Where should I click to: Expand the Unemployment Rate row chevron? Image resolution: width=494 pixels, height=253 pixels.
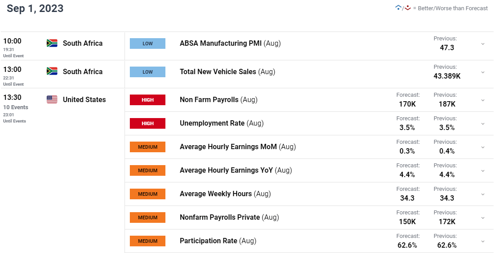[x=482, y=124]
